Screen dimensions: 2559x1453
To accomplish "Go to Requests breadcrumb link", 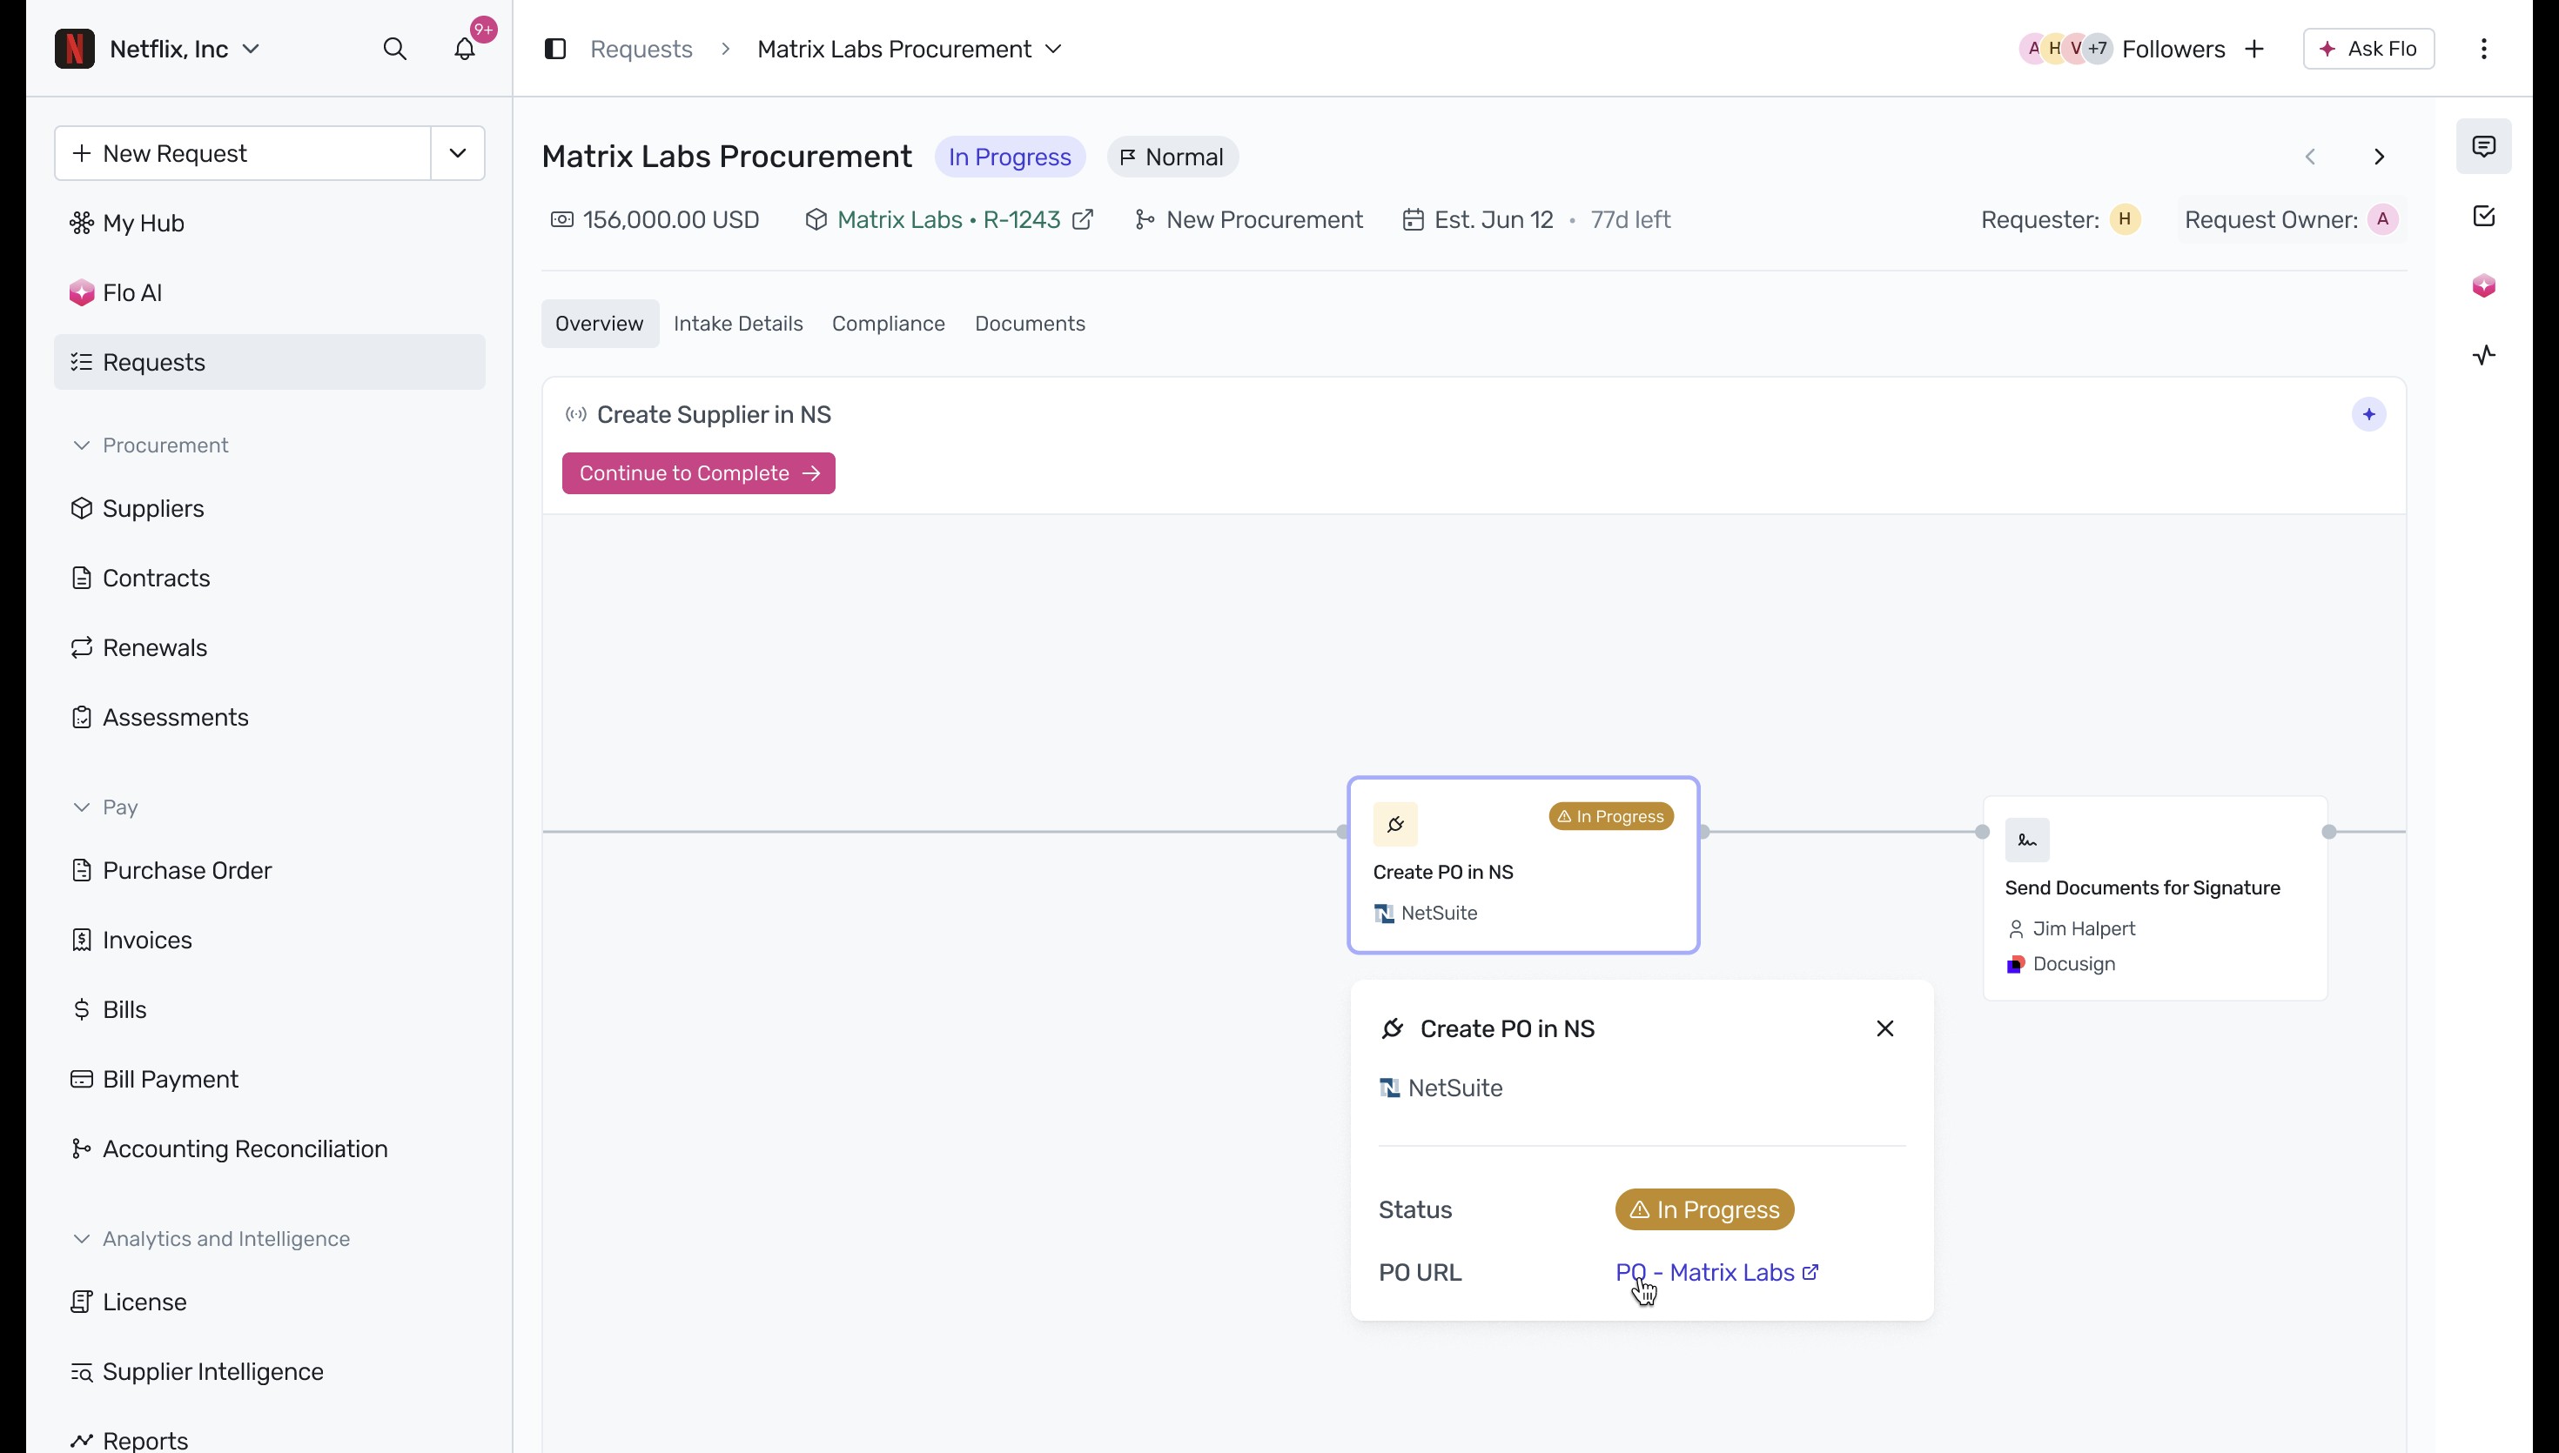I will (641, 49).
